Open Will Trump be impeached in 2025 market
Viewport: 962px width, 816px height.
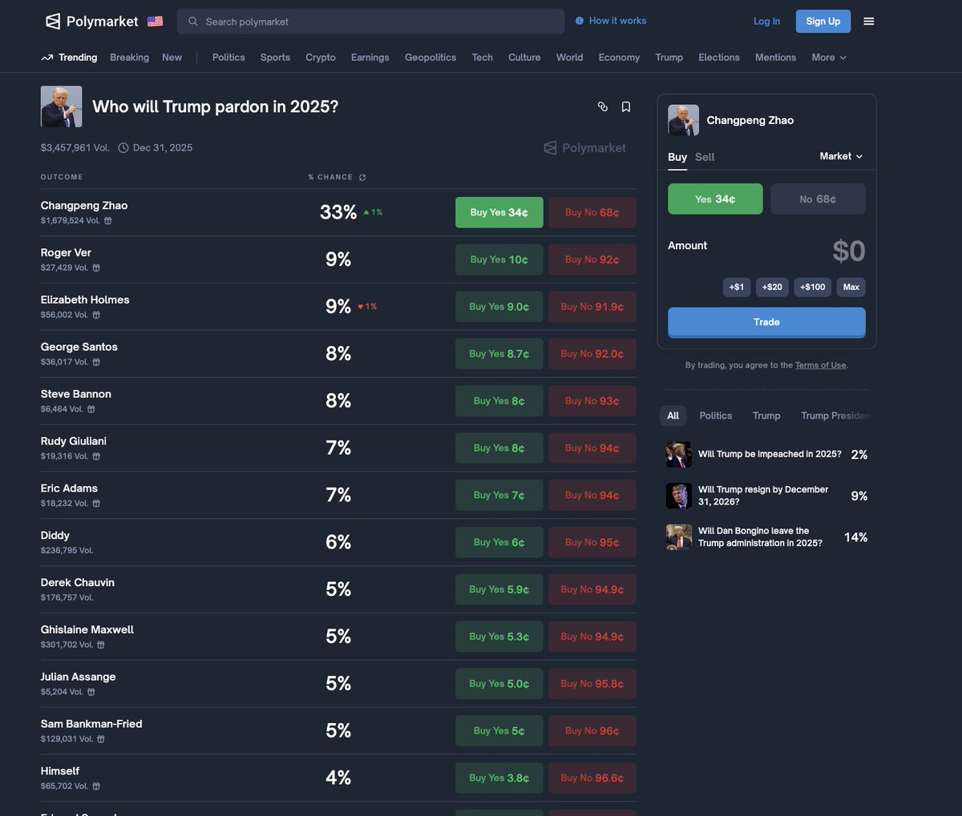point(767,454)
